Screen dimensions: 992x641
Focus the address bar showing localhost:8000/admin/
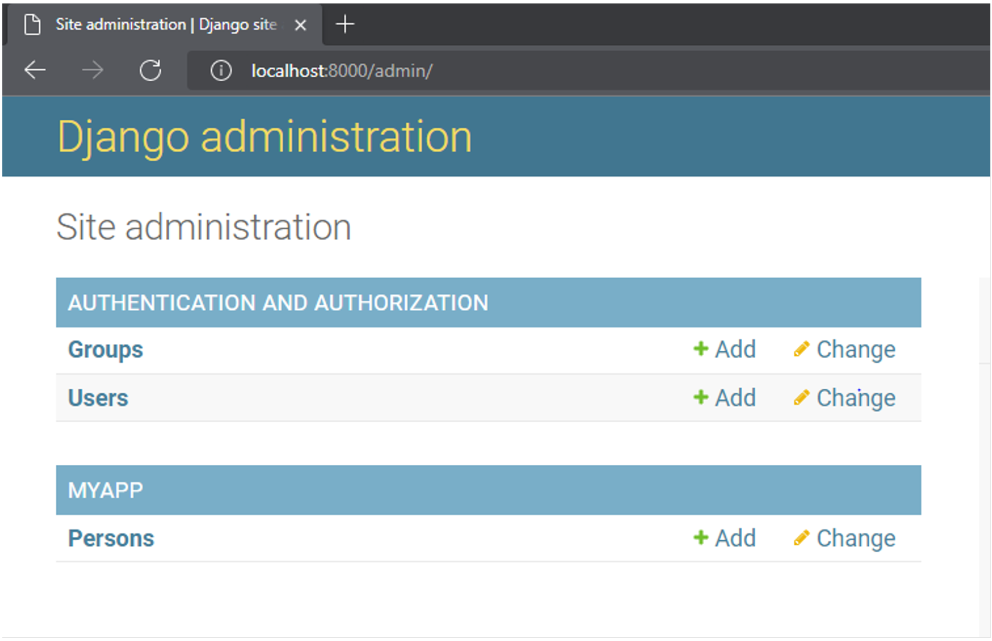[x=518, y=70]
